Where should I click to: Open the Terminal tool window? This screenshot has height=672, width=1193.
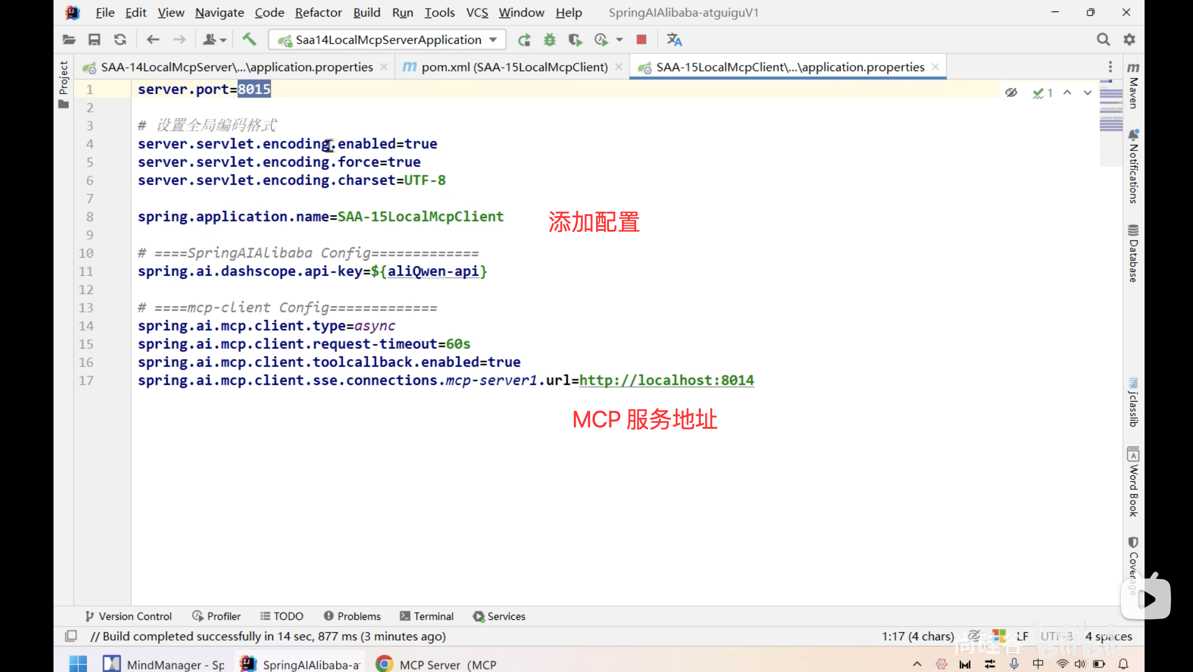pos(427,616)
